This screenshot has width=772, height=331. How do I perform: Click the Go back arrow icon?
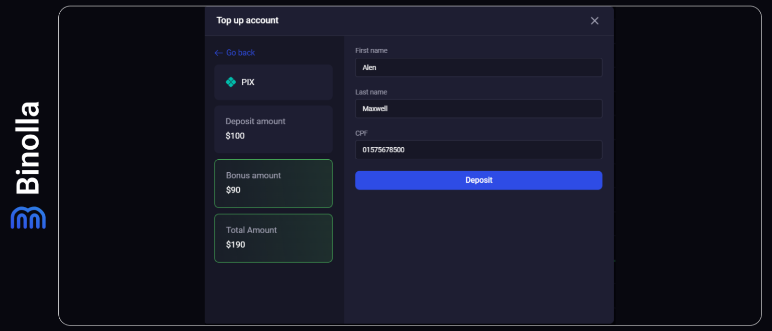click(x=219, y=53)
